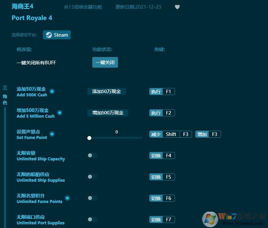Click the 增加 F3 hotkey button

coord(208,134)
